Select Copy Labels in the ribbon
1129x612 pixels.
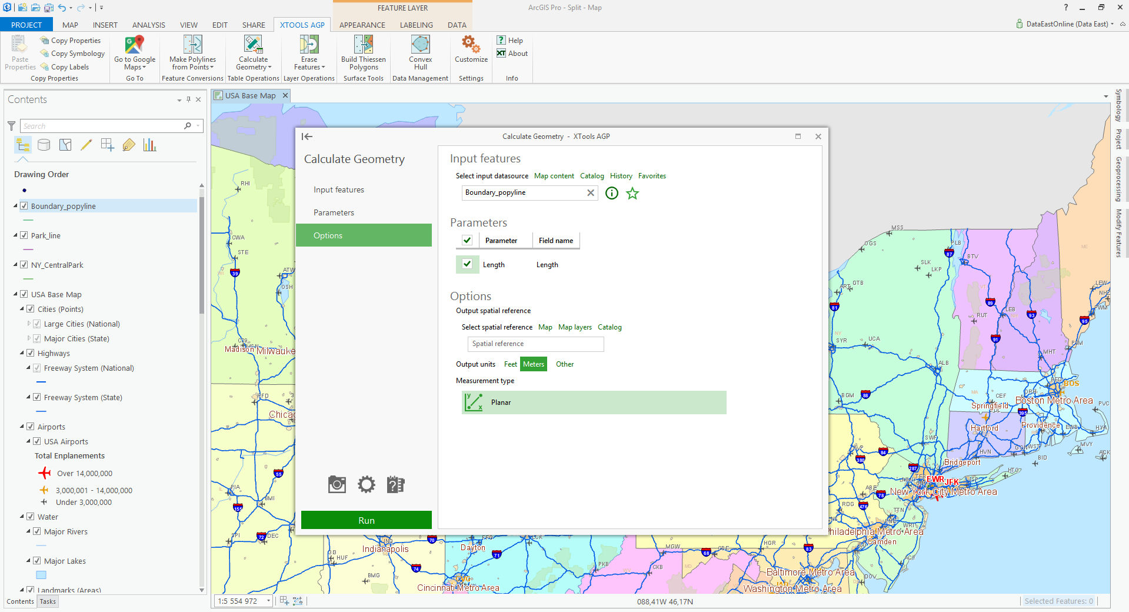point(65,67)
